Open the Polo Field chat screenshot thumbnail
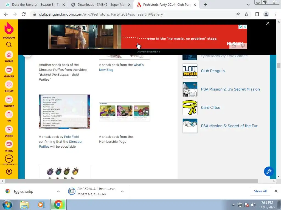281x210 pixels. tap(64, 112)
